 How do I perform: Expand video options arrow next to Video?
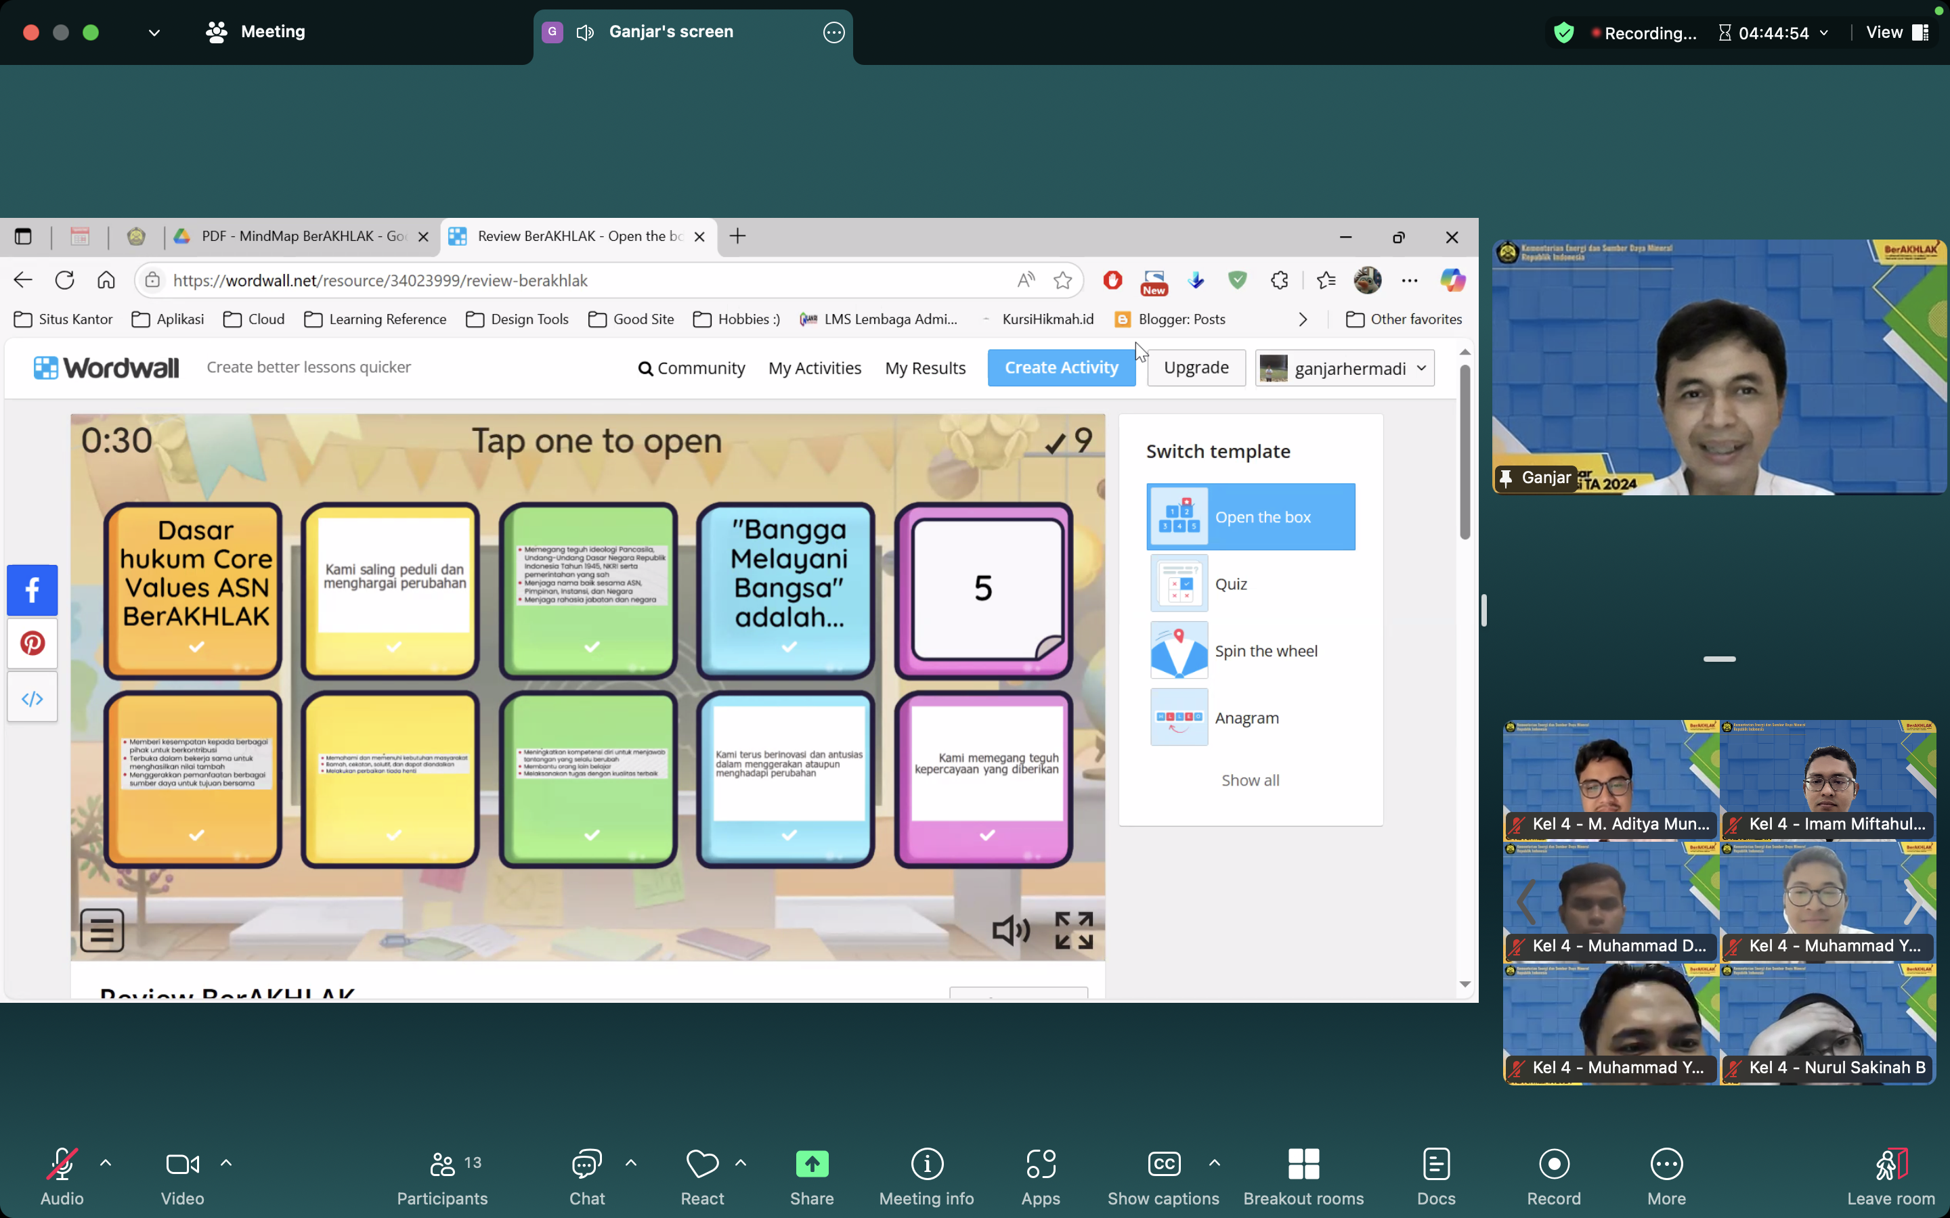[226, 1163]
